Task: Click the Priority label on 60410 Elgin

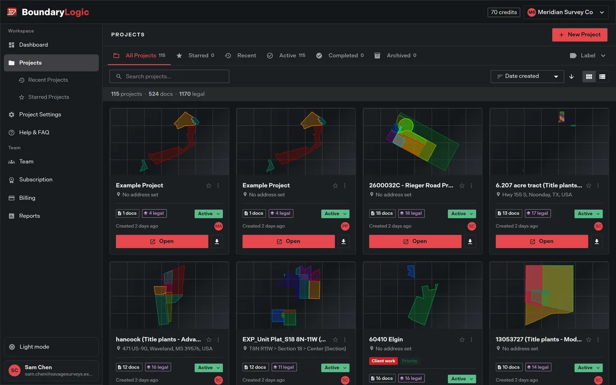Action: point(410,361)
